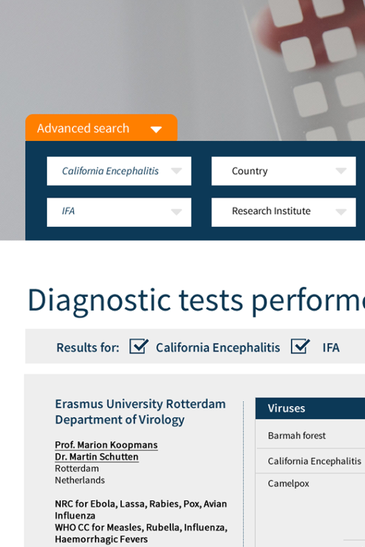Image resolution: width=365 pixels, height=547 pixels.
Task: Click the arrow icon in Research Institute field
Action: point(341,212)
